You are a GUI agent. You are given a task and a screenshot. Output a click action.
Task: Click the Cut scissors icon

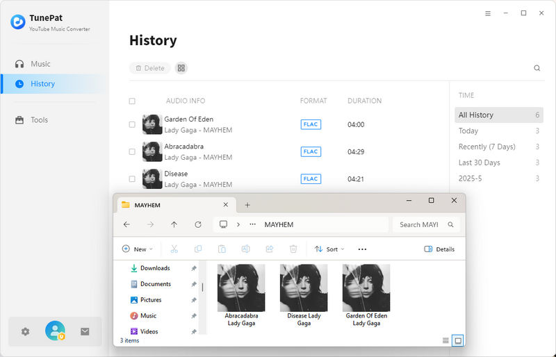[x=174, y=249]
